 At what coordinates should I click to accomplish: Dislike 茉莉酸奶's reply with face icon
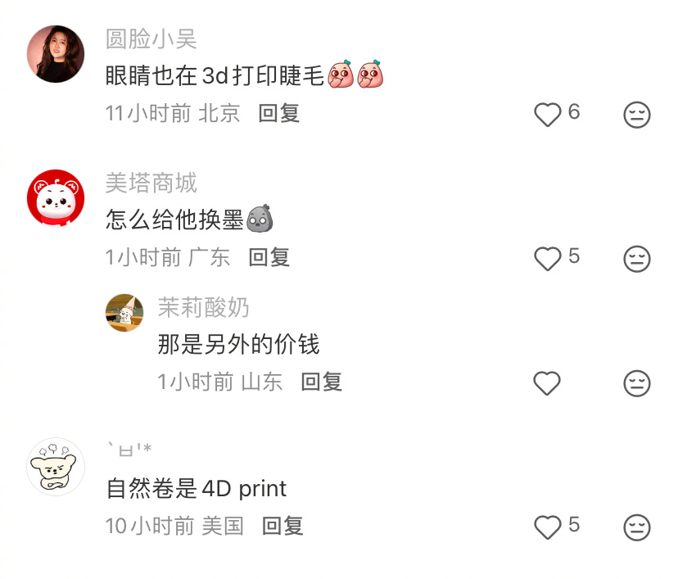click(x=636, y=383)
